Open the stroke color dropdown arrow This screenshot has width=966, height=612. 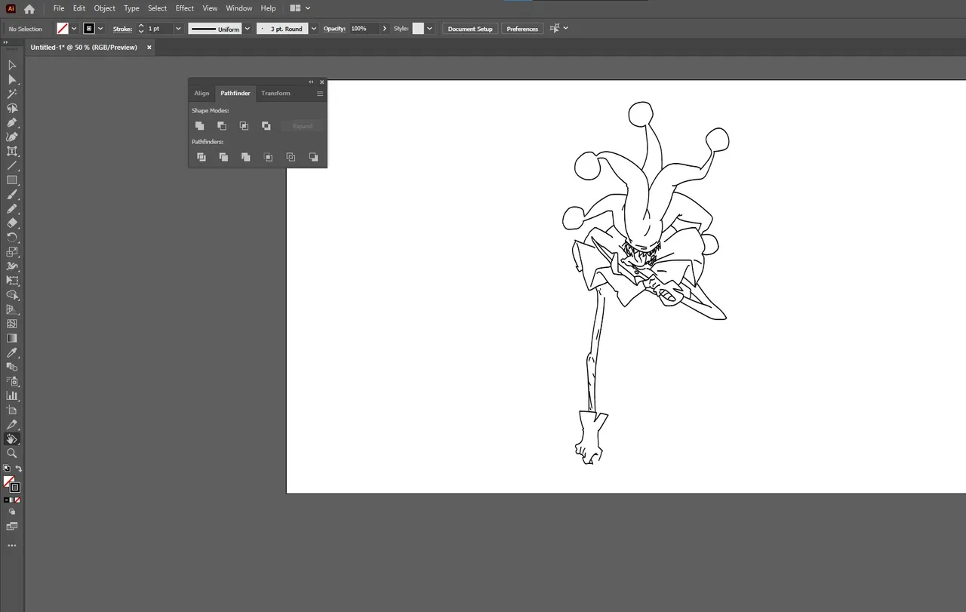coord(100,29)
